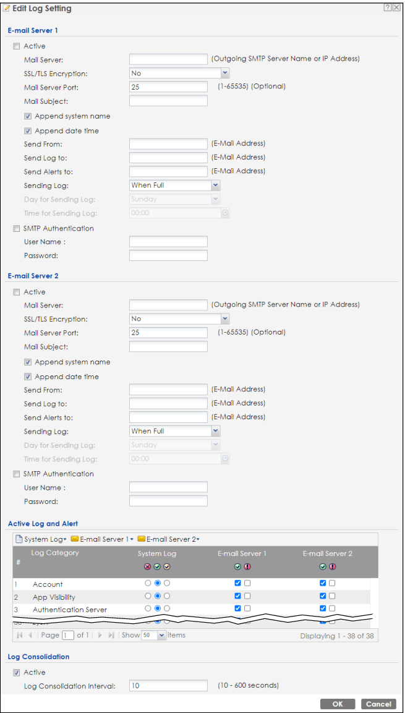Image resolution: width=405 pixels, height=713 pixels.
Task: Go to the next page arrow
Action: click(x=100, y=635)
